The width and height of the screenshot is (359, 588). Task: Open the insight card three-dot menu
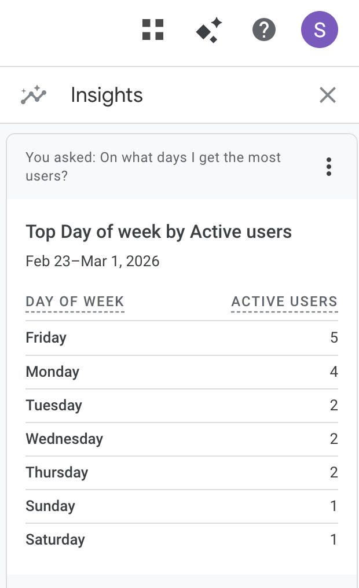click(x=329, y=167)
